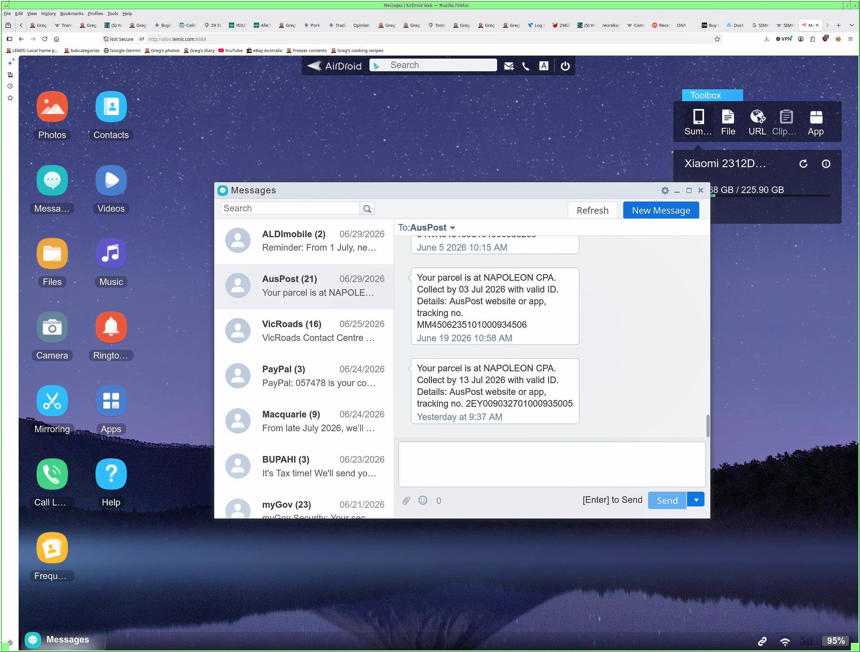The height and width of the screenshot is (652, 860).
Task: Open the Firefox hamburger application menu
Action: coord(850,39)
